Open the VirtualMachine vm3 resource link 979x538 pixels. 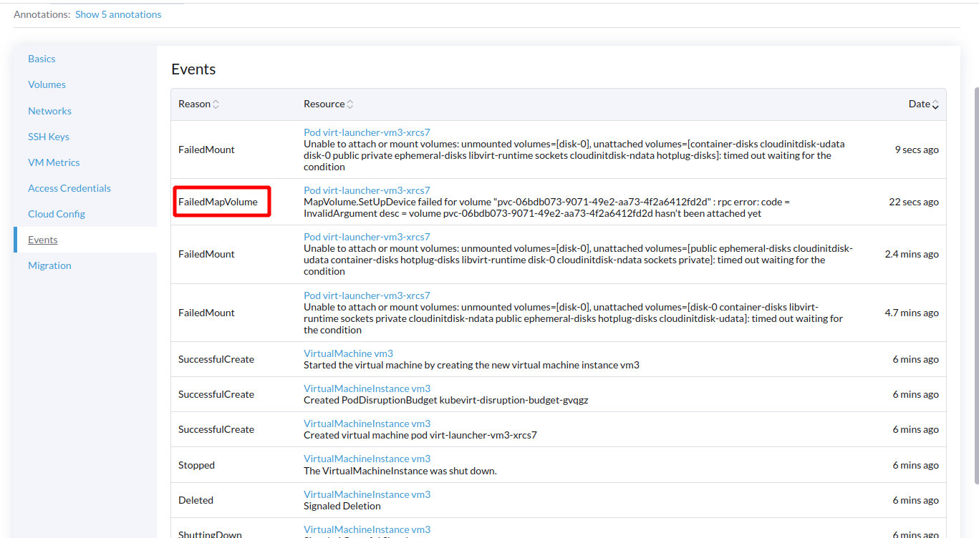(x=348, y=353)
